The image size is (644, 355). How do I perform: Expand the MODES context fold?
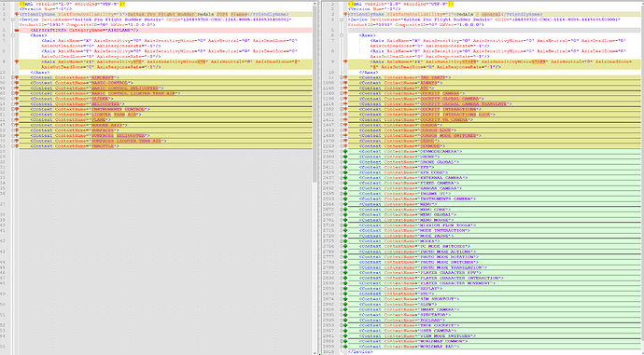[x=342, y=241]
